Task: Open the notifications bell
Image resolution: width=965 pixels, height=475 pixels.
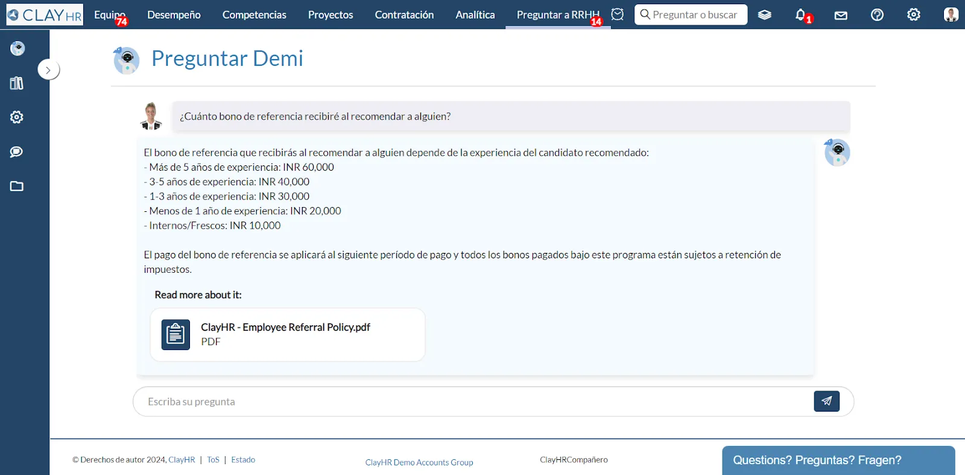Action: pos(800,15)
